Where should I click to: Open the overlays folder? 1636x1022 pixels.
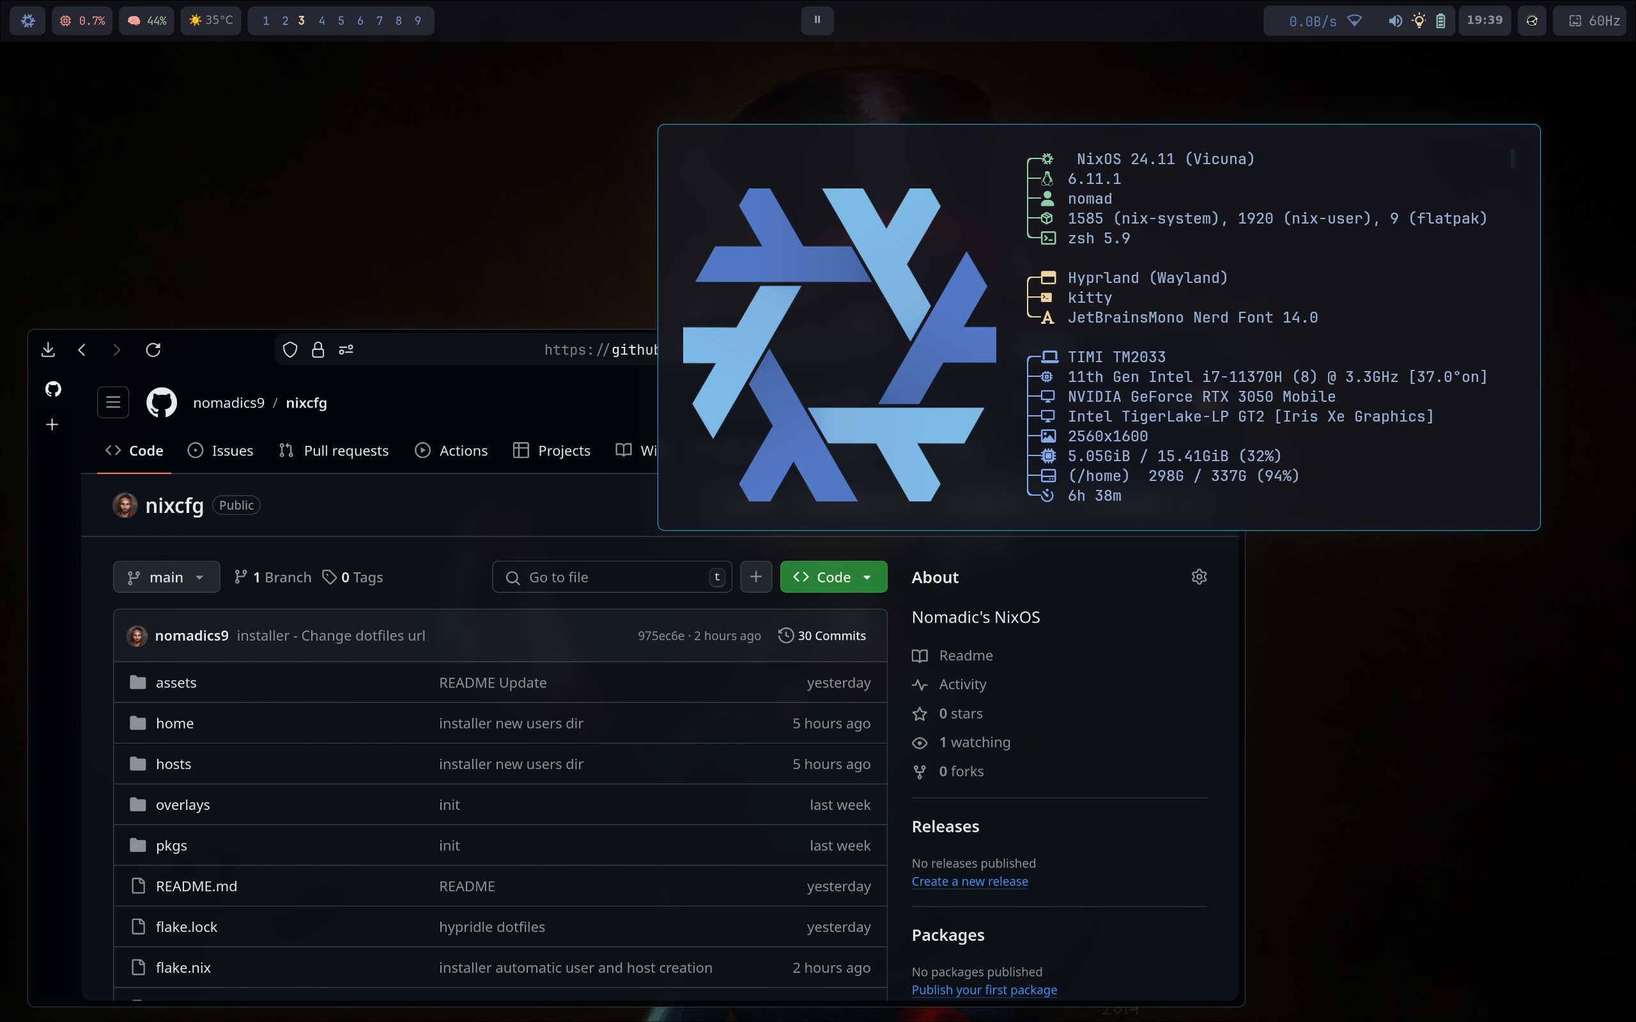pyautogui.click(x=183, y=804)
